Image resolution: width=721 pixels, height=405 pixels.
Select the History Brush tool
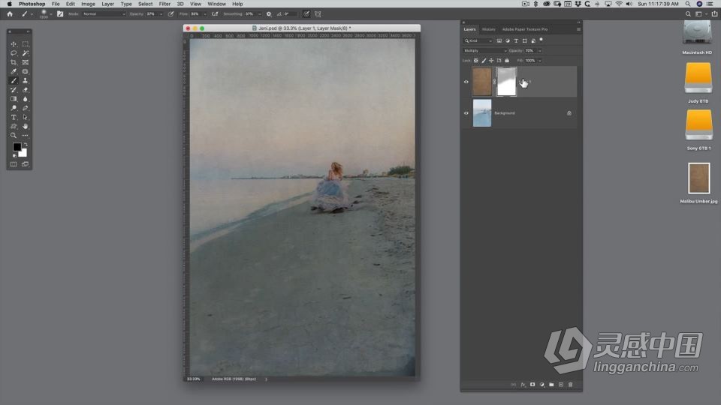pyautogui.click(x=14, y=90)
